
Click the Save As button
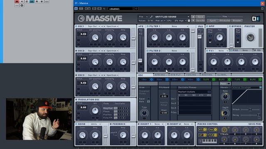click(200, 21)
